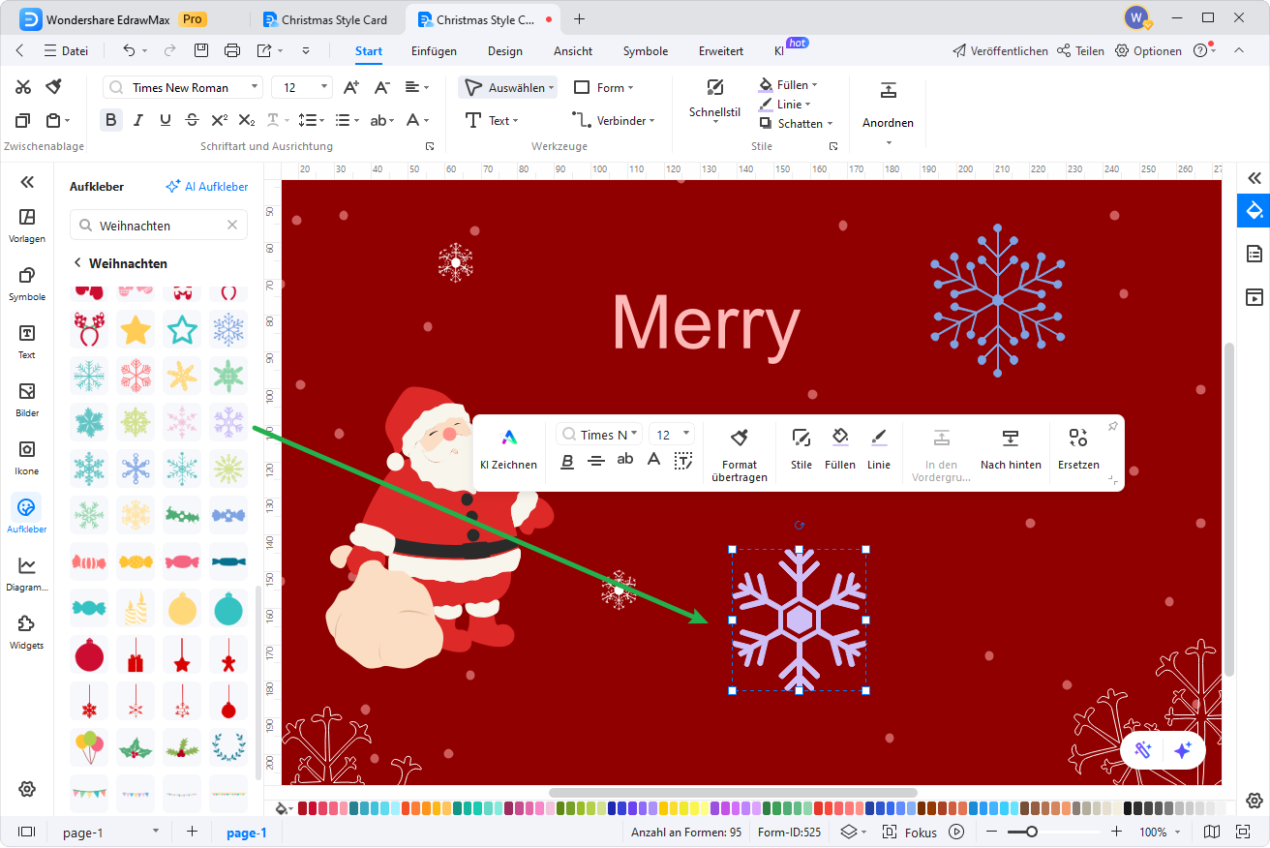This screenshot has height=848, width=1270.
Task: Switch to the Bilder panel
Action: point(26,397)
